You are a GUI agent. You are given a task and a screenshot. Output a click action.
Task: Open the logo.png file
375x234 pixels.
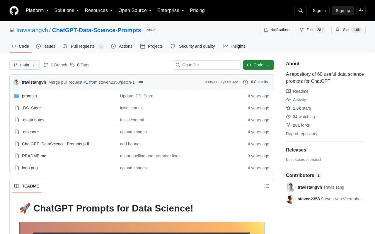click(30, 168)
